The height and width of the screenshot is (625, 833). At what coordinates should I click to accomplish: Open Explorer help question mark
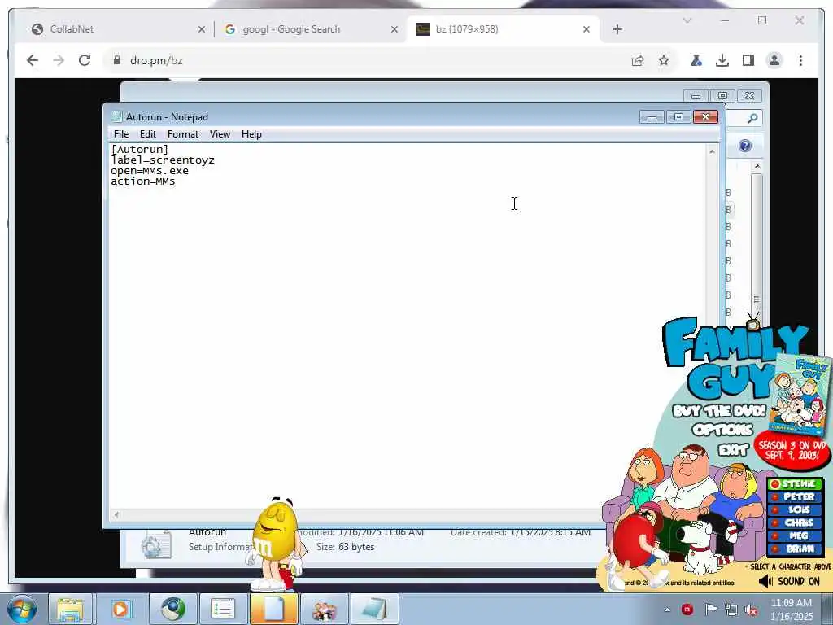(745, 146)
